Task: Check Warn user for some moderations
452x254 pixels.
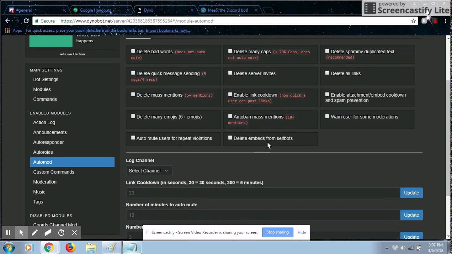Action: [327, 116]
